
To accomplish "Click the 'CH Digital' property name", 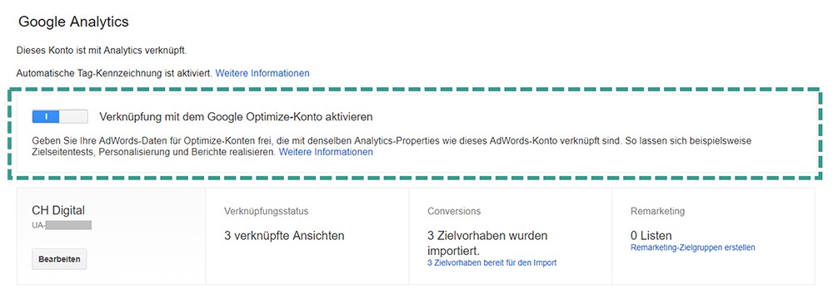I will pyautogui.click(x=58, y=210).
